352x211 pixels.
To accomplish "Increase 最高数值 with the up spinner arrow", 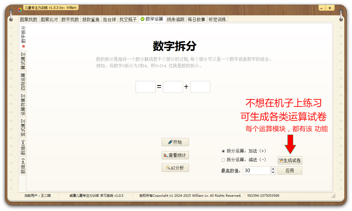I will click(x=273, y=169).
